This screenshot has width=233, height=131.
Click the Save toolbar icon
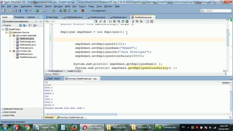(x=15, y=11)
